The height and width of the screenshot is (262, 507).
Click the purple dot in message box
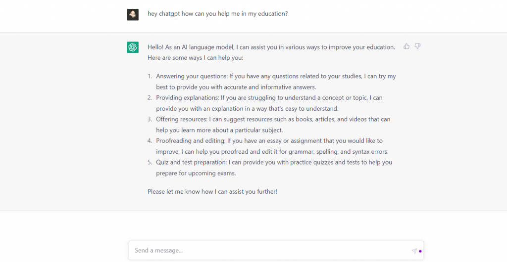(x=420, y=251)
